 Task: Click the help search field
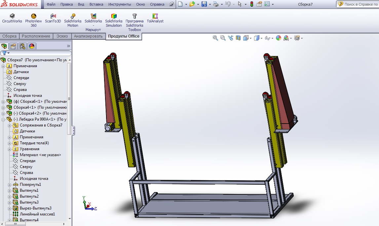[x=358, y=4]
